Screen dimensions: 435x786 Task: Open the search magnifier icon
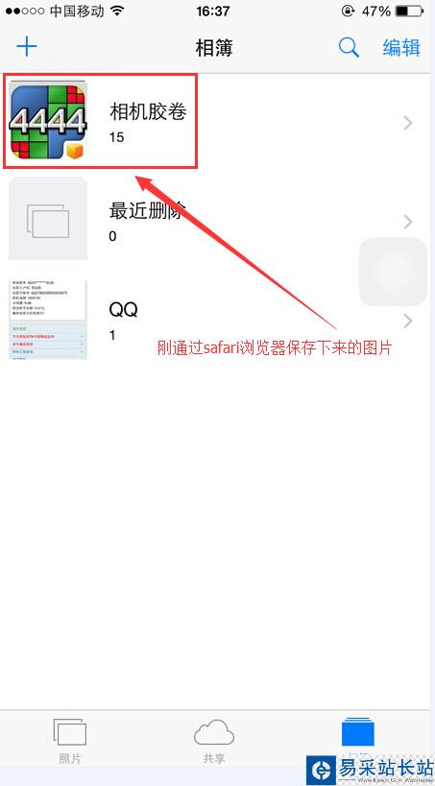[349, 47]
